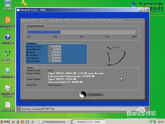Click the Current file 3029 entry
This screenshot has height=124, width=165.
pyautogui.click(x=55, y=85)
